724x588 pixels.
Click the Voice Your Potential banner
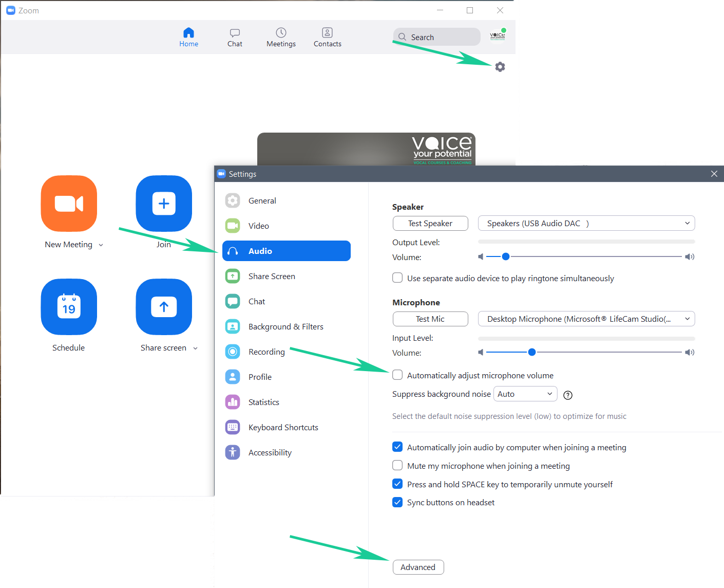click(x=367, y=149)
